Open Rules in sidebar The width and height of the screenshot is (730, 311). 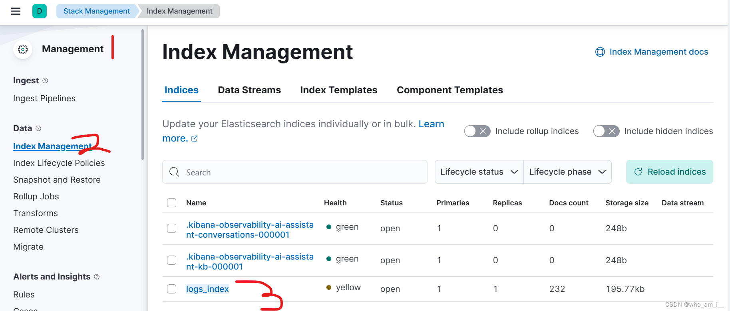(x=24, y=295)
